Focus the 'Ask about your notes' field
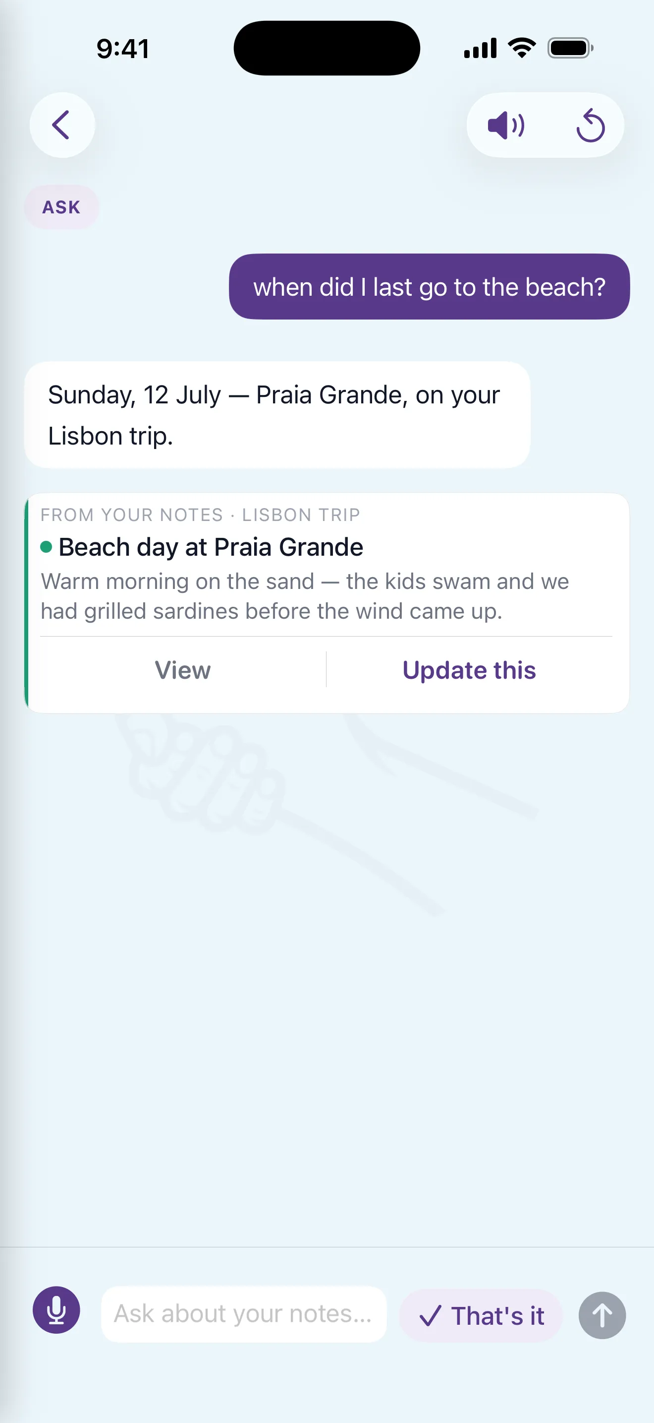 [x=244, y=1314]
